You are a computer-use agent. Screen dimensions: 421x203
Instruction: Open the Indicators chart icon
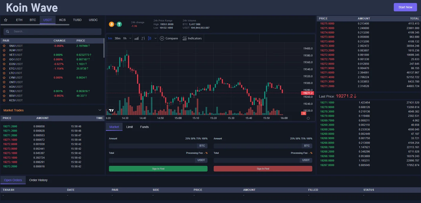[x=185, y=38]
